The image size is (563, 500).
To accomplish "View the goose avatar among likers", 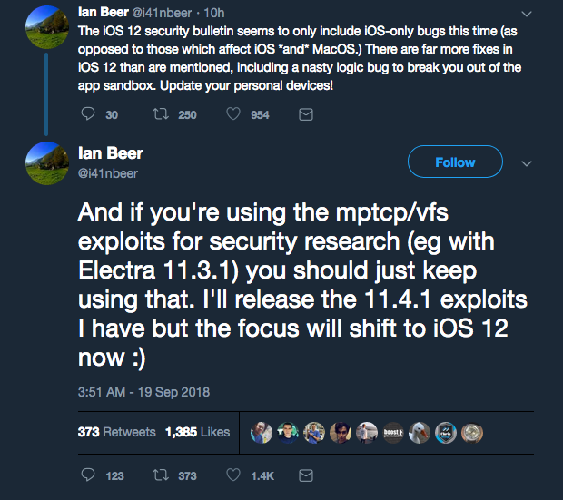I will point(420,433).
